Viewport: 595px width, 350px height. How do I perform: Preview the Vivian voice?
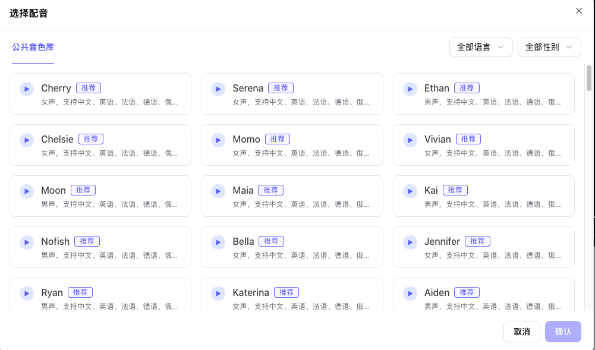(410, 140)
